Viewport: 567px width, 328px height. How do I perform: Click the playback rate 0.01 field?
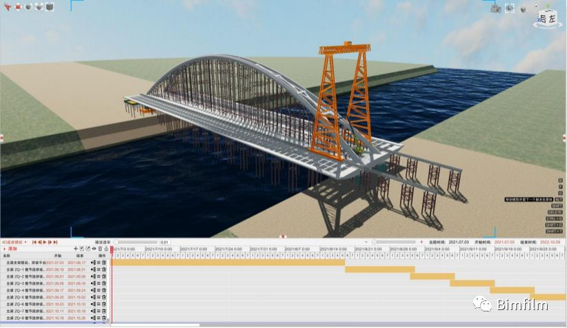click(x=165, y=242)
